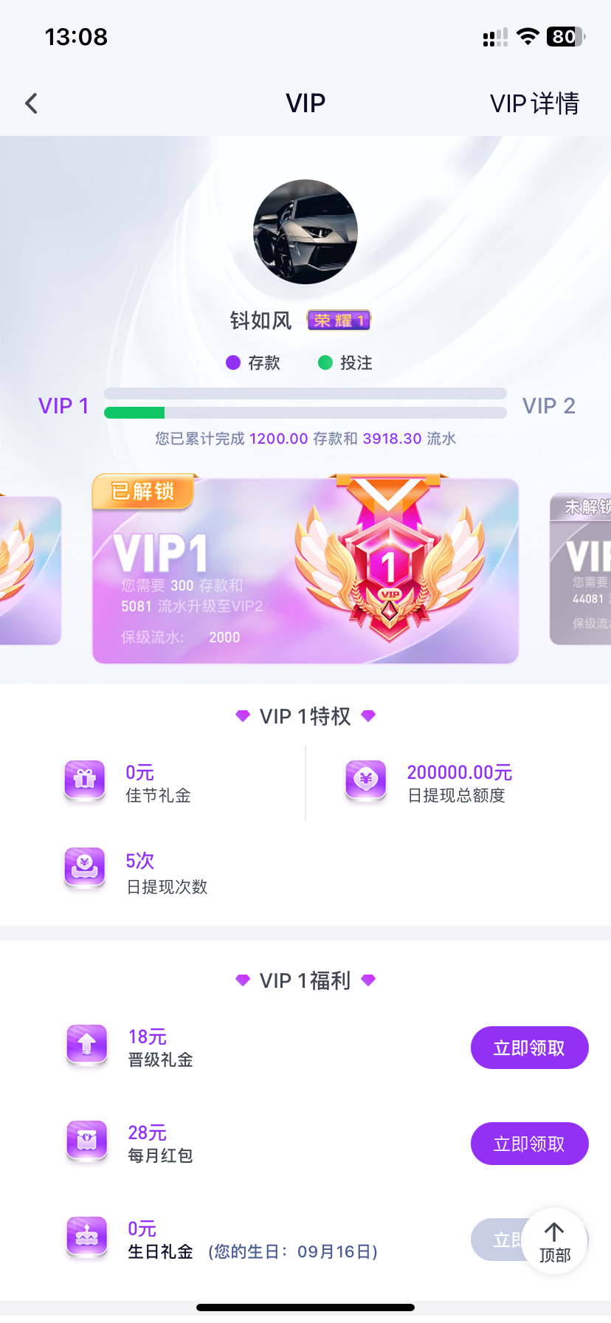Tap the daily withdrawal count icon

pos(85,868)
